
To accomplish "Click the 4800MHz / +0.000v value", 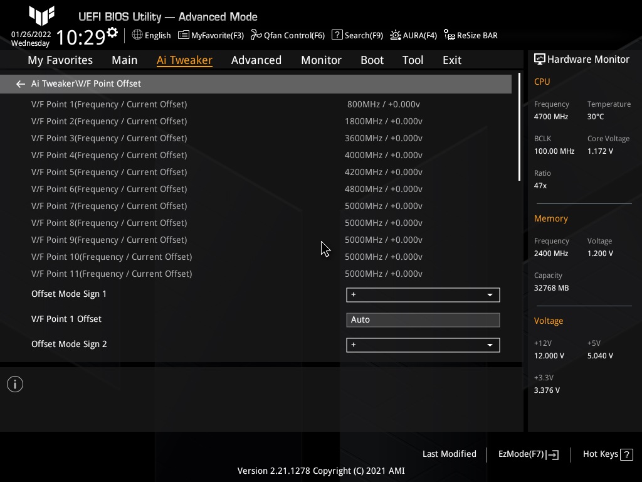I will coord(384,189).
